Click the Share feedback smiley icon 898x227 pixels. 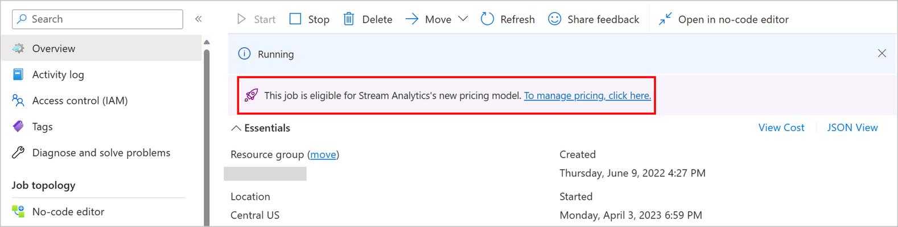[554, 19]
